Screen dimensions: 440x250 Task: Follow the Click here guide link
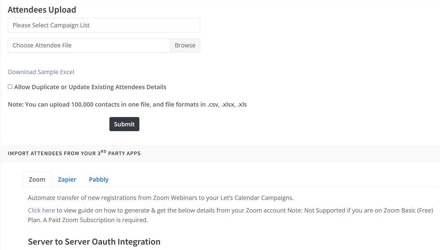pyautogui.click(x=41, y=210)
